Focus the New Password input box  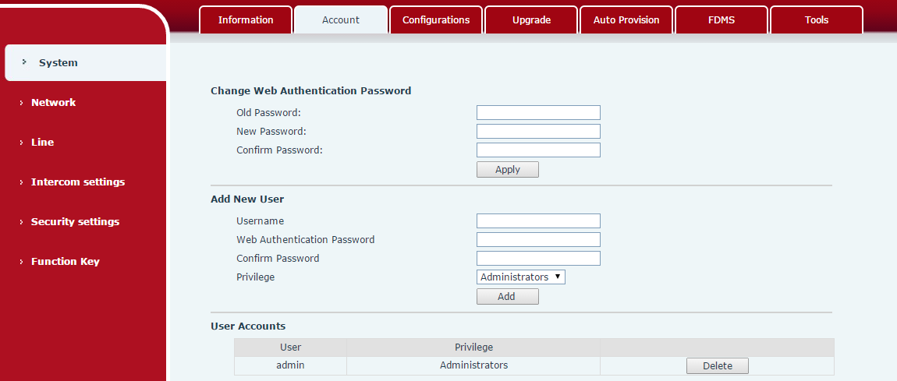538,132
